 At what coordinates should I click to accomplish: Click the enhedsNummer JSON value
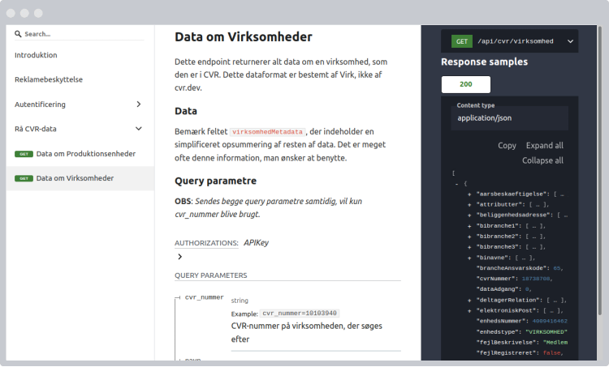pos(550,322)
